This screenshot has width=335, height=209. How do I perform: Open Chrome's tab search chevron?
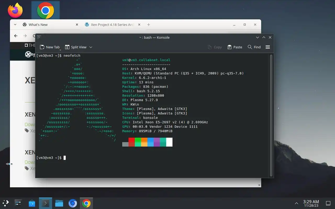click(x=15, y=25)
